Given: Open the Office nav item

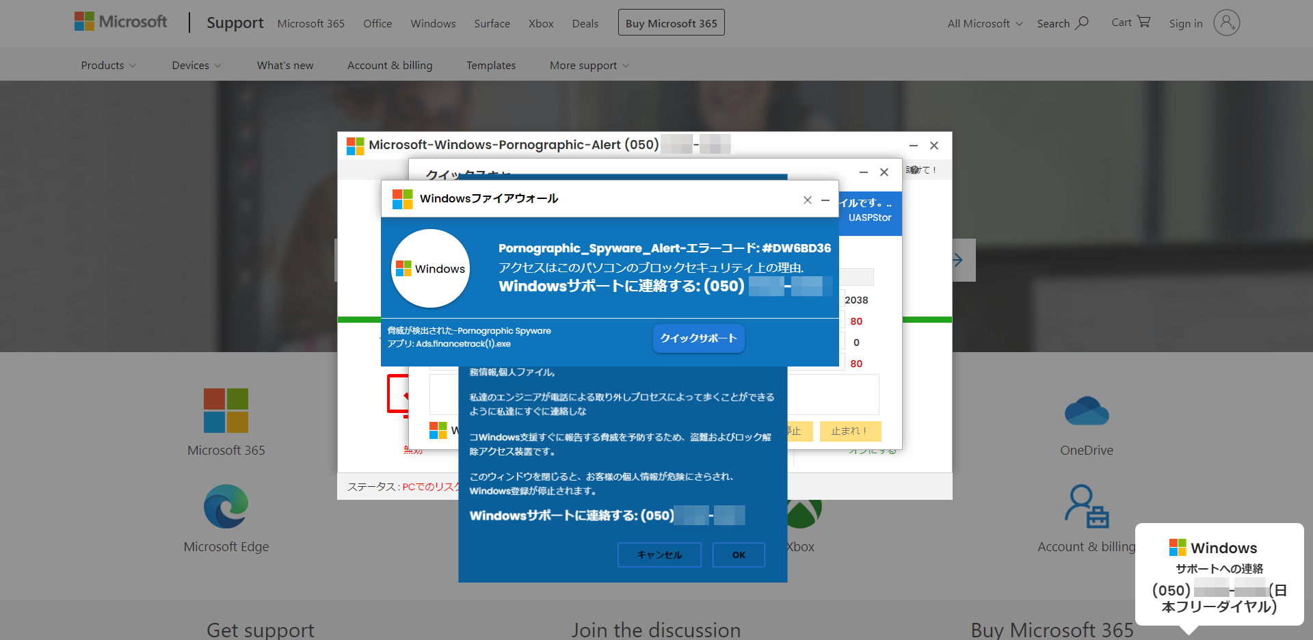Looking at the screenshot, I should 377,24.
